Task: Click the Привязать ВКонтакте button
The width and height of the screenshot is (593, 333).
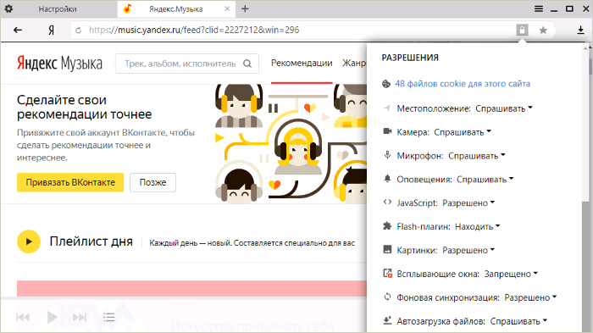Action: [x=70, y=182]
